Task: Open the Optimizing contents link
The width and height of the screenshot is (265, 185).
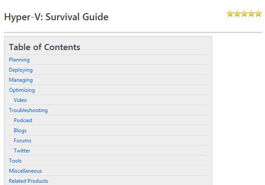Action: (x=22, y=90)
